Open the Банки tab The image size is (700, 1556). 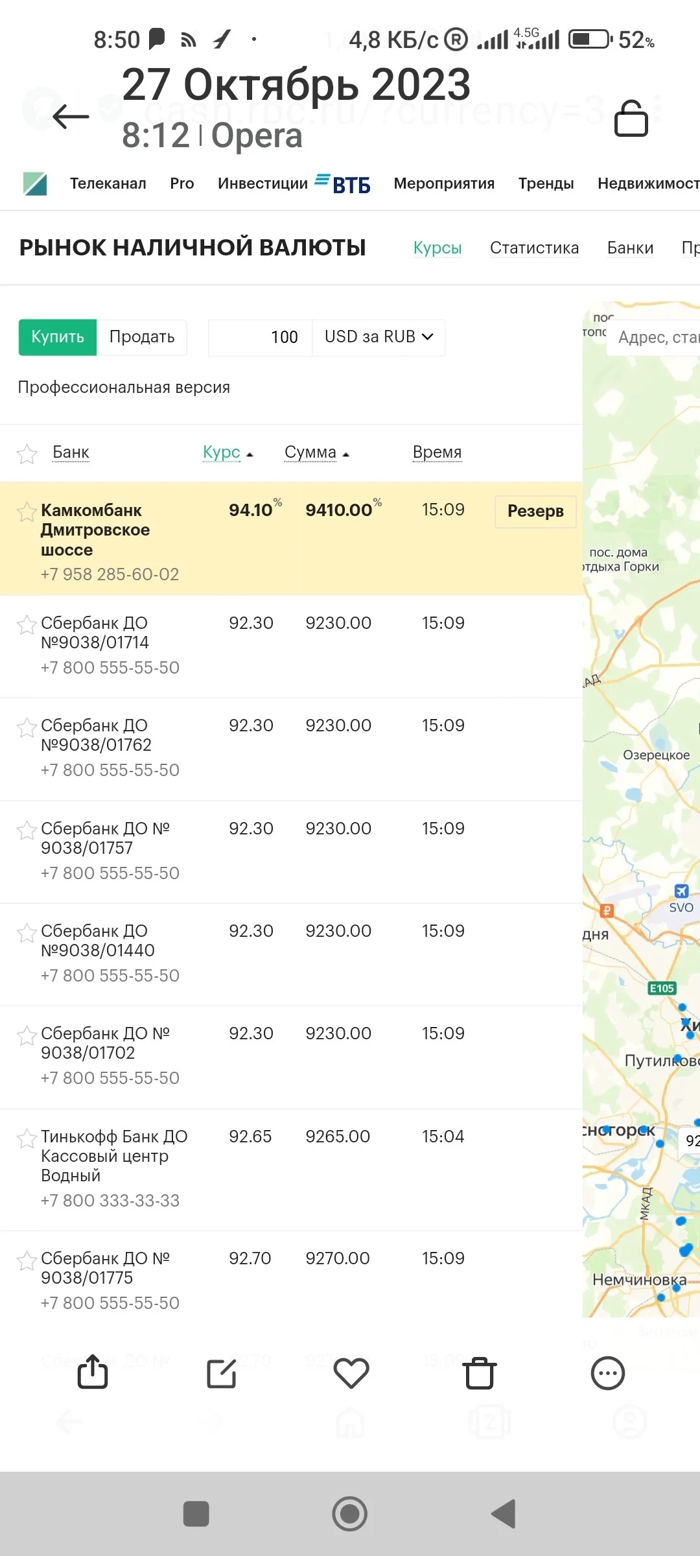pos(630,248)
